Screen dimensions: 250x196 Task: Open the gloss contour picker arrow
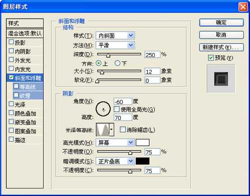tap(112, 130)
